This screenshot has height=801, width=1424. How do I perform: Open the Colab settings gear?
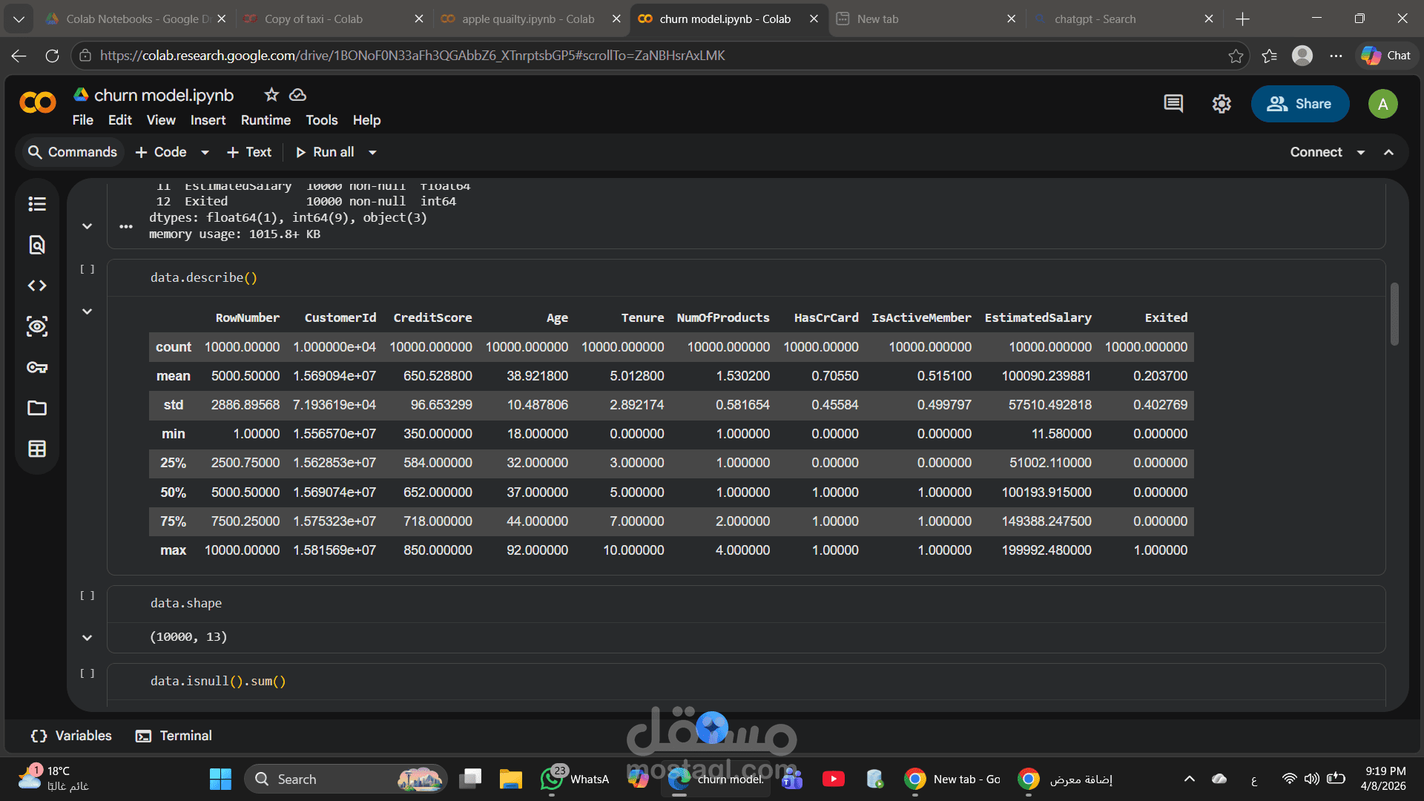(x=1222, y=104)
